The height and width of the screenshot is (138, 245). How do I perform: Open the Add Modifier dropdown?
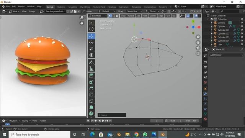coord(226,55)
